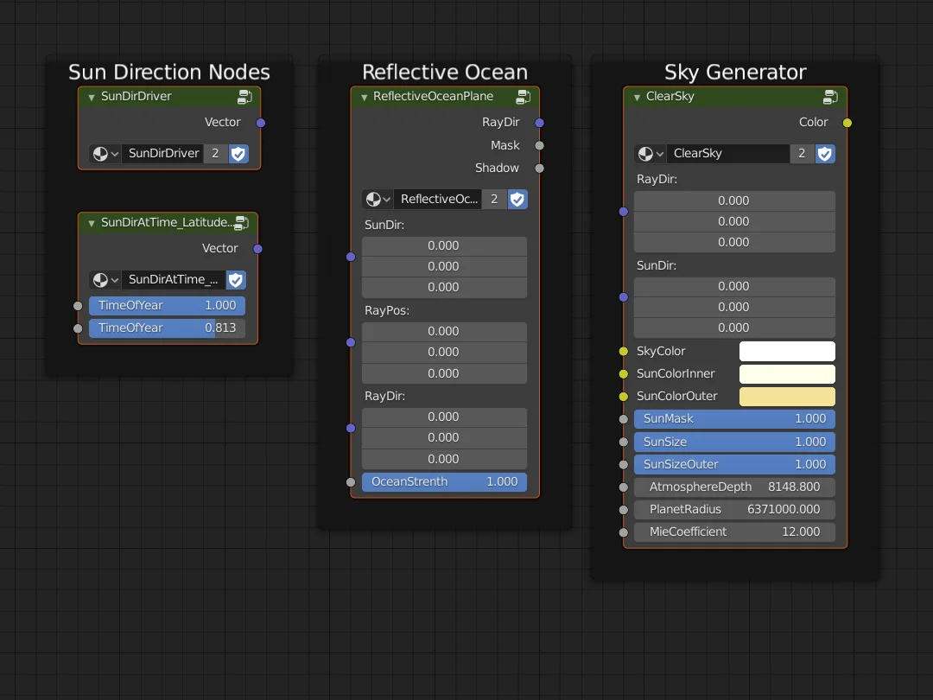Collapse the ReflectiveOceanPlane node

point(364,96)
